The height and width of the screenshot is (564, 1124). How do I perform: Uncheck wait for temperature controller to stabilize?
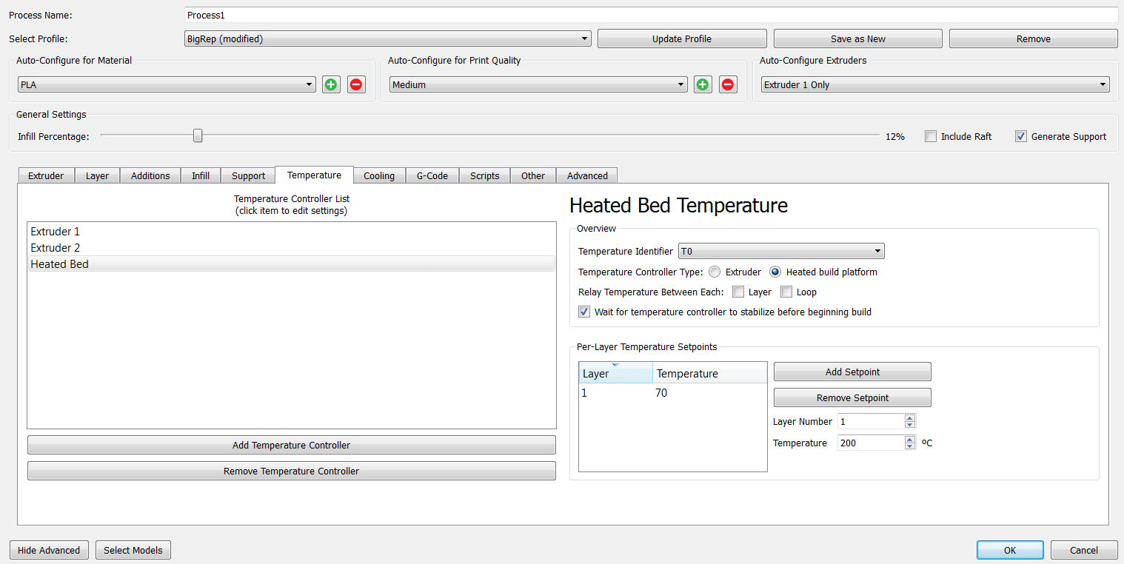584,311
